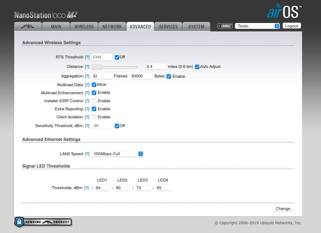Click the Genuine Product shield badge
The height and width of the screenshot is (233, 321).
point(43,222)
